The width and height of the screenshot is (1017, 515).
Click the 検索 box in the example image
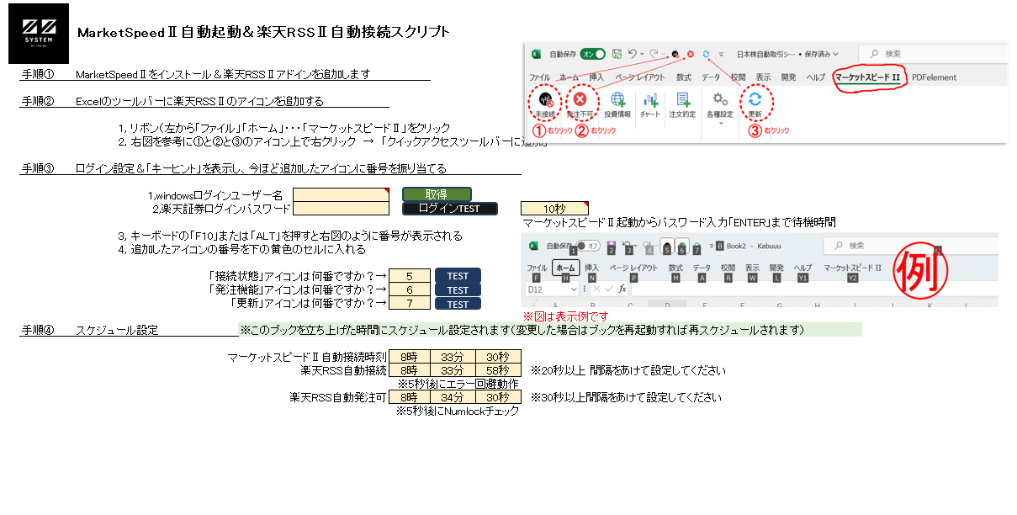pyautogui.click(x=909, y=245)
